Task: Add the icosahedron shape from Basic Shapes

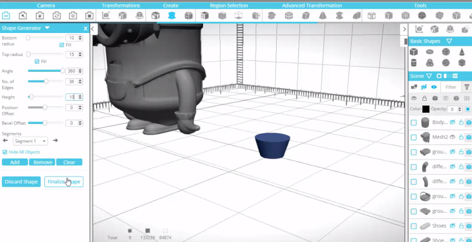Action: pos(462,63)
